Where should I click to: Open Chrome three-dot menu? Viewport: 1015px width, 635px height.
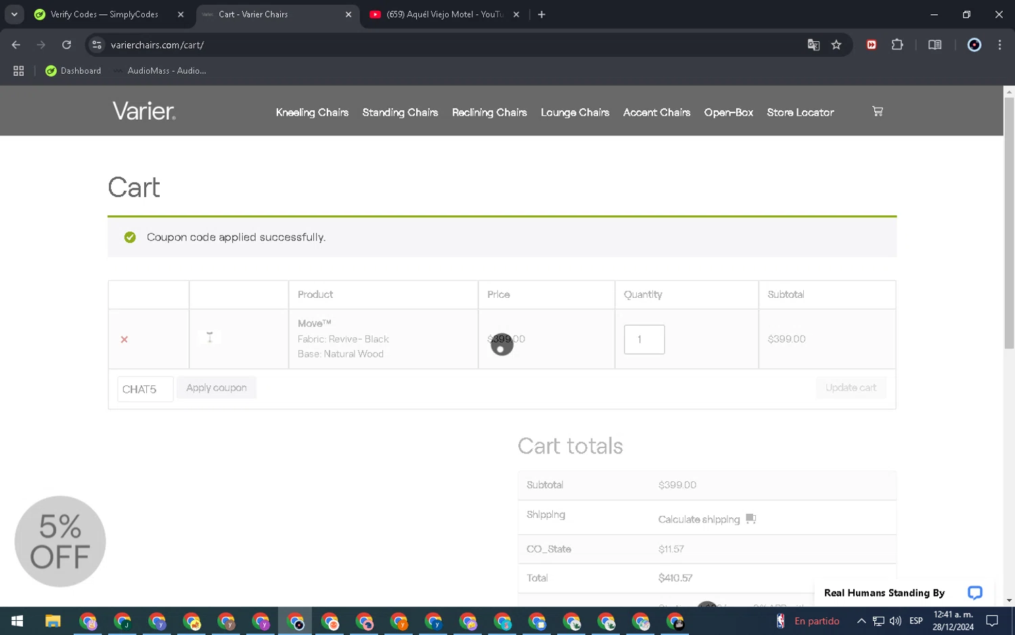click(x=999, y=45)
